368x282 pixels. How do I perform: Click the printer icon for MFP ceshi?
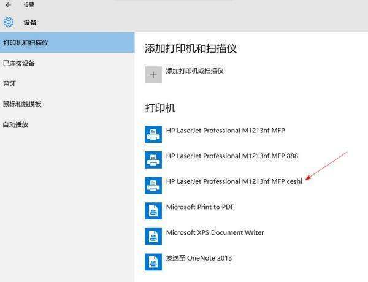pyautogui.click(x=153, y=185)
